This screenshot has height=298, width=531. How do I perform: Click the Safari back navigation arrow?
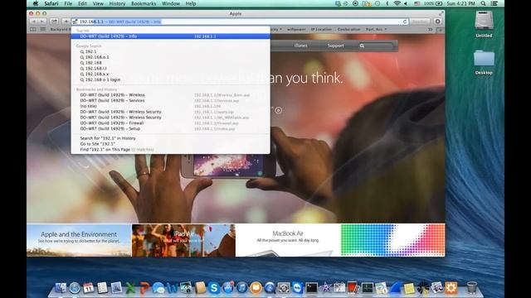point(34,22)
